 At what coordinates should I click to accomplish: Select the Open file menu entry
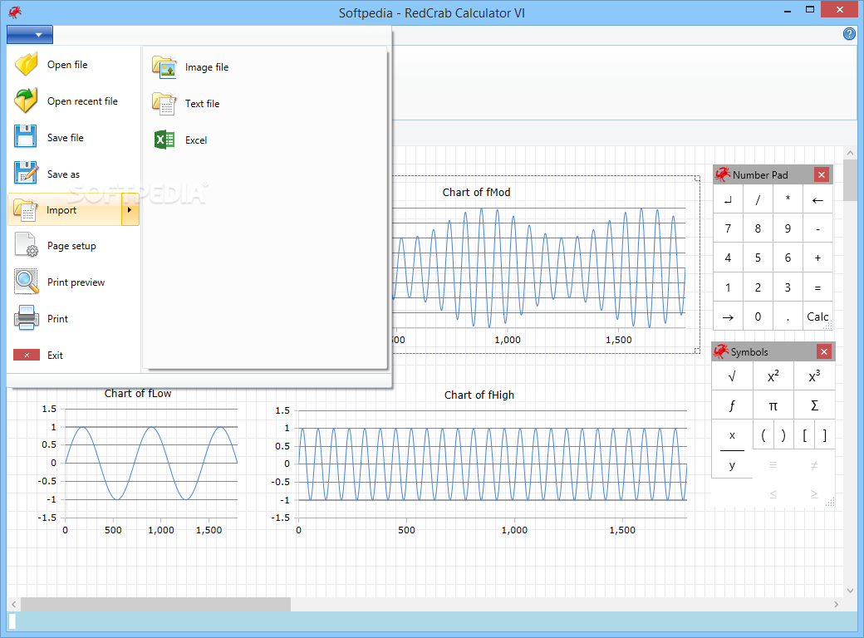[74, 65]
